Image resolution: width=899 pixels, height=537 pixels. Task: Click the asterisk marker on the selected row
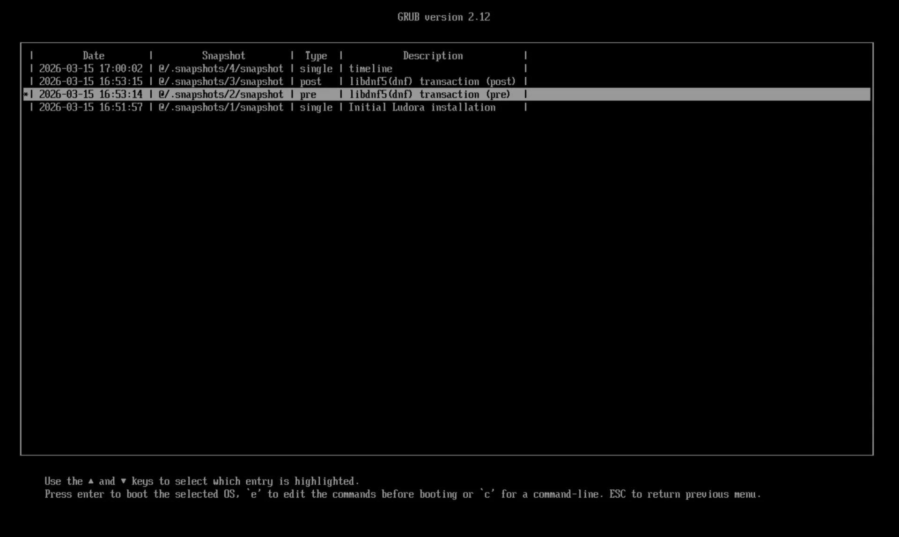coord(26,95)
